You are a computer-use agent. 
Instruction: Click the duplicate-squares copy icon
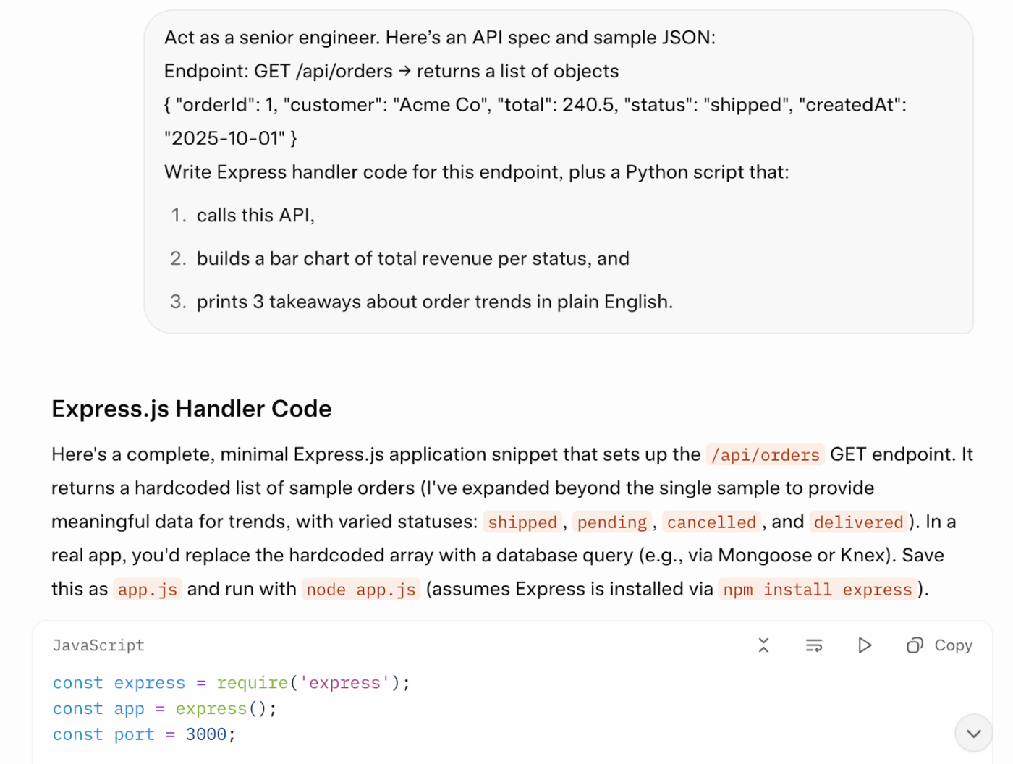click(x=913, y=645)
